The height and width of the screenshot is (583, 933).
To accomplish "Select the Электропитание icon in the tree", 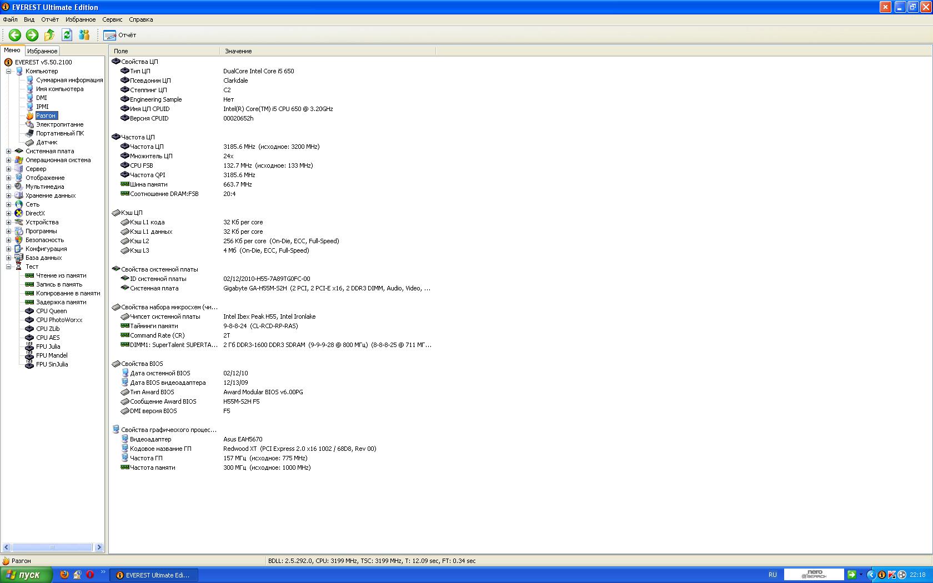I will coord(30,124).
